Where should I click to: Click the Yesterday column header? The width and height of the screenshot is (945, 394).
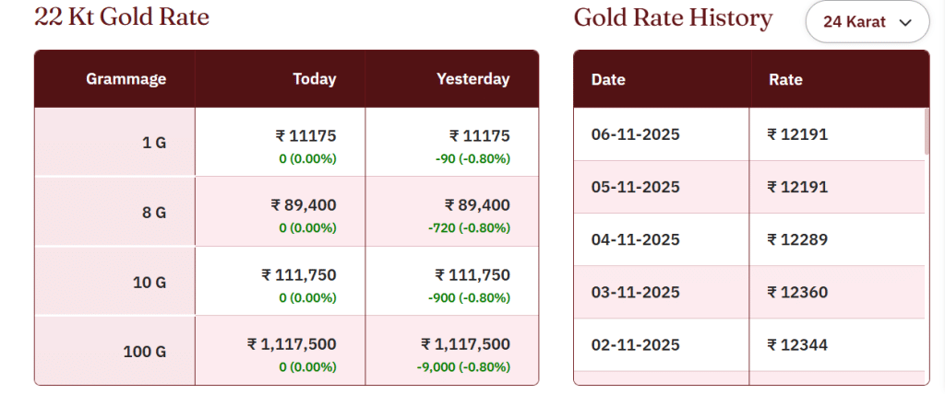coord(472,79)
